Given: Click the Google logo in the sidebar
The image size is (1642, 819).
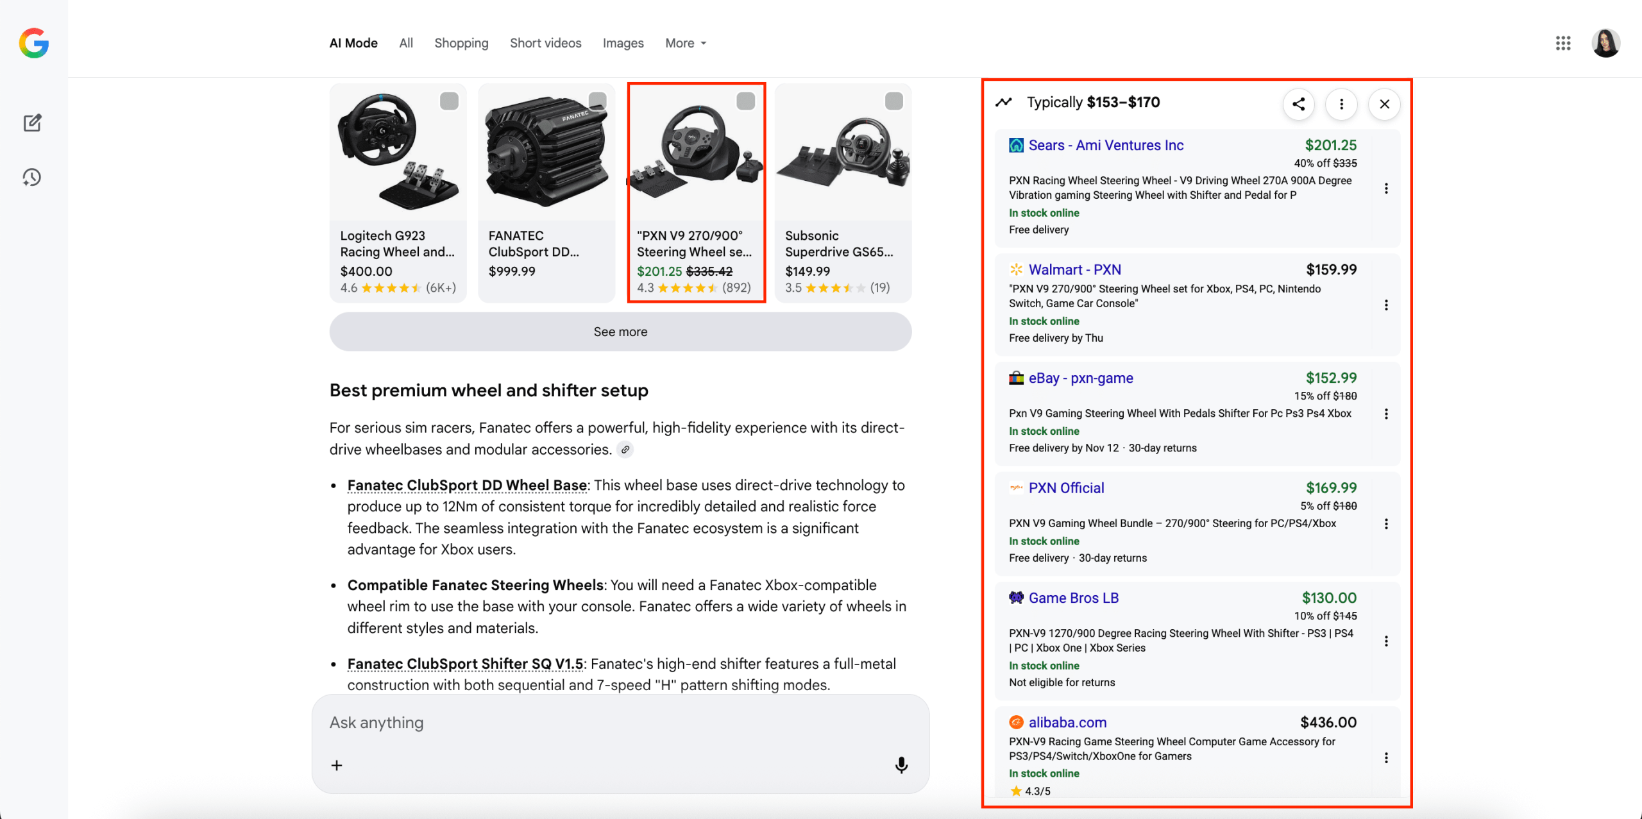Looking at the screenshot, I should point(33,44).
